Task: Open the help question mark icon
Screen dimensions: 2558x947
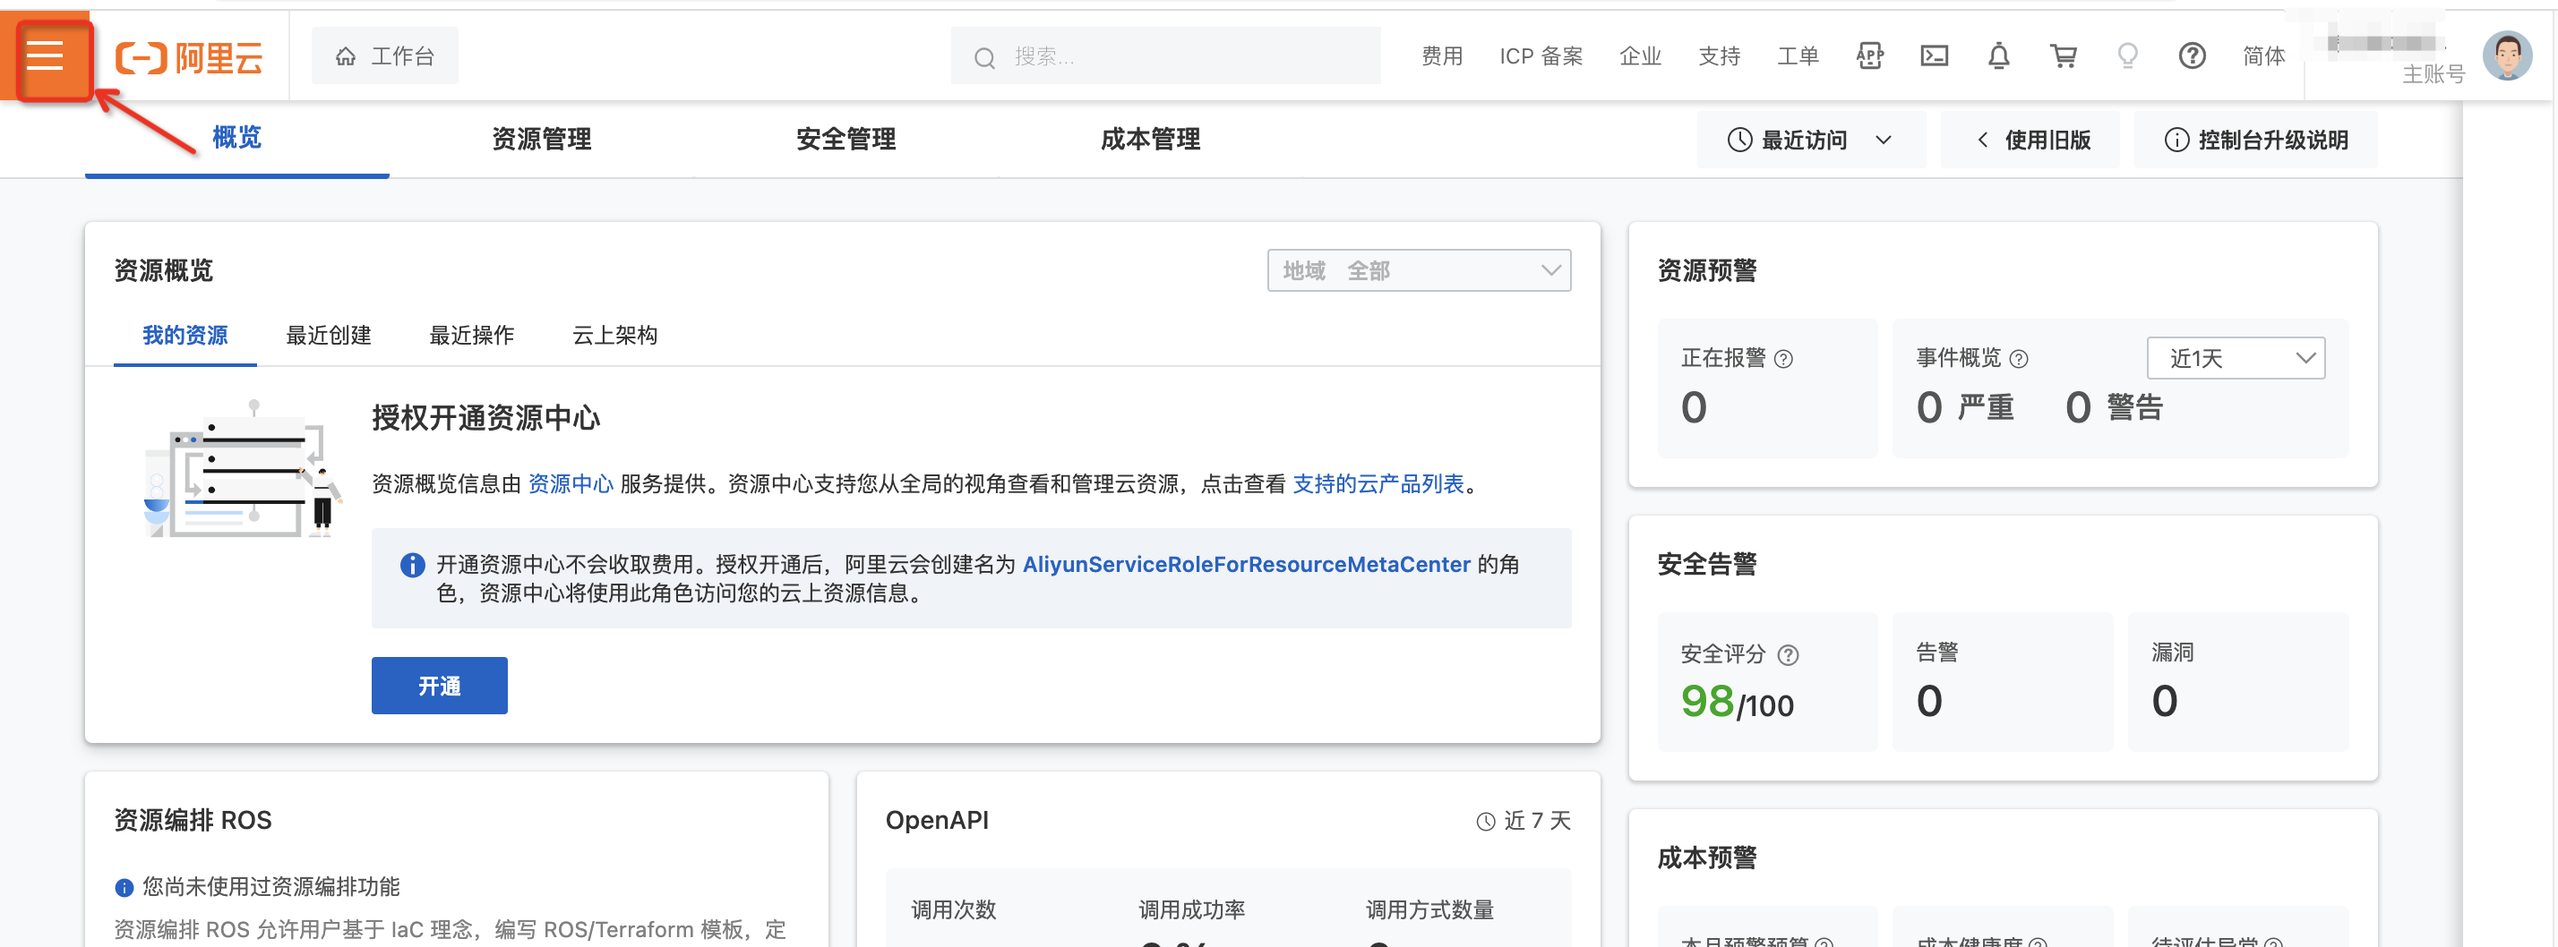Action: [x=2192, y=56]
